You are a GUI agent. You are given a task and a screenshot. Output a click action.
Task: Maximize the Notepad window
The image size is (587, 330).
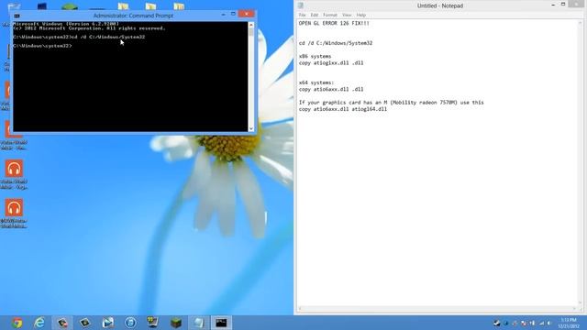(563, 5)
